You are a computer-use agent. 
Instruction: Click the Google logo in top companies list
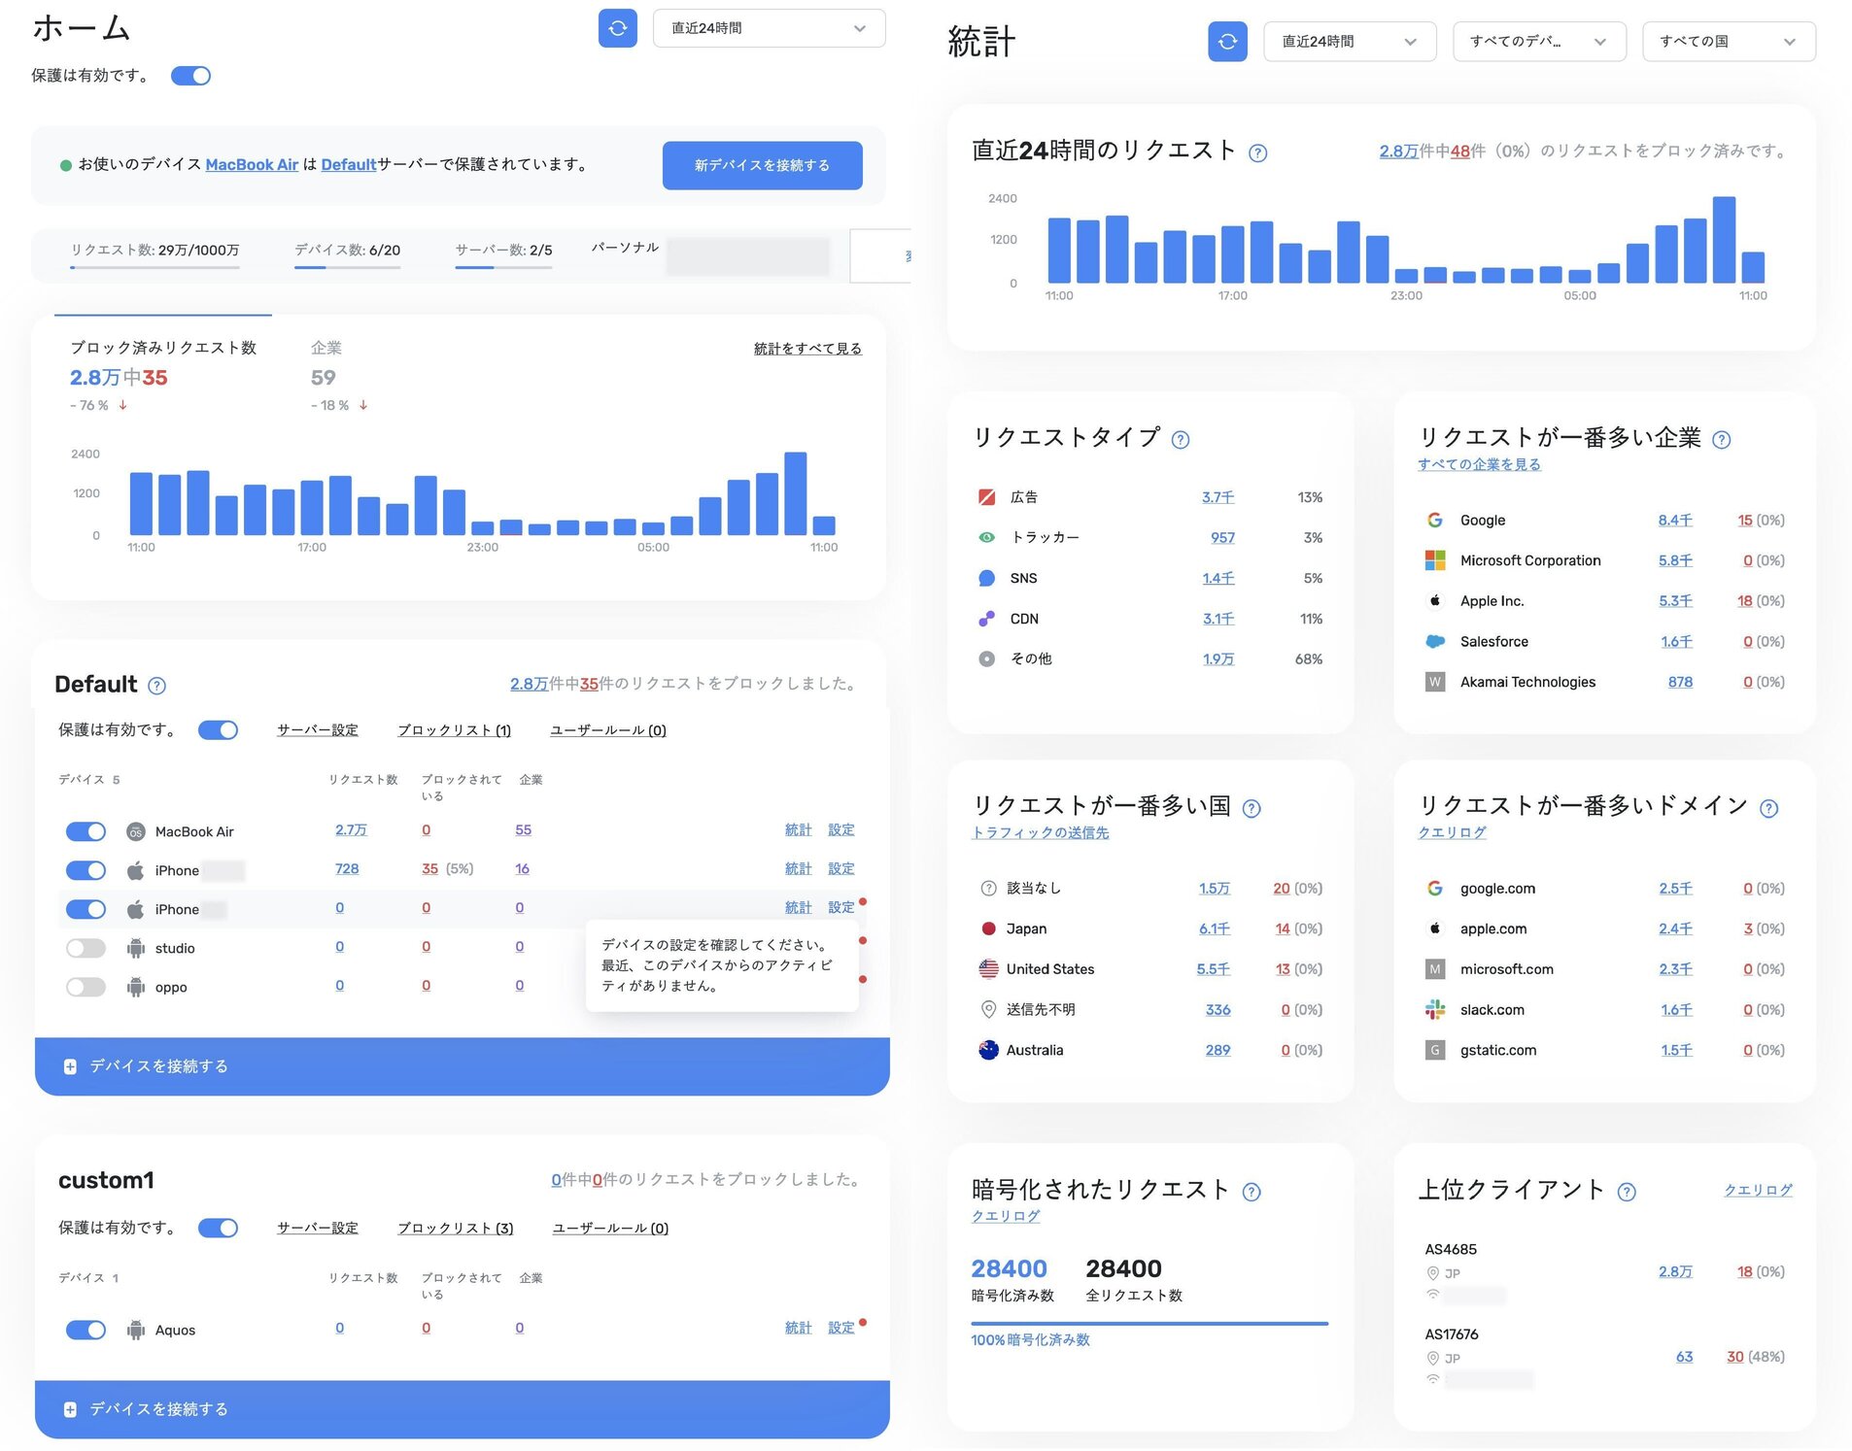pos(1434,520)
